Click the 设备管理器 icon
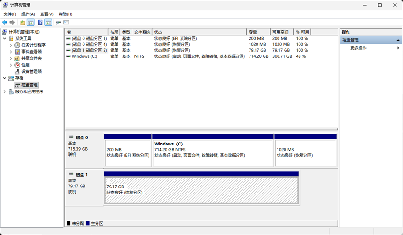 17,72
